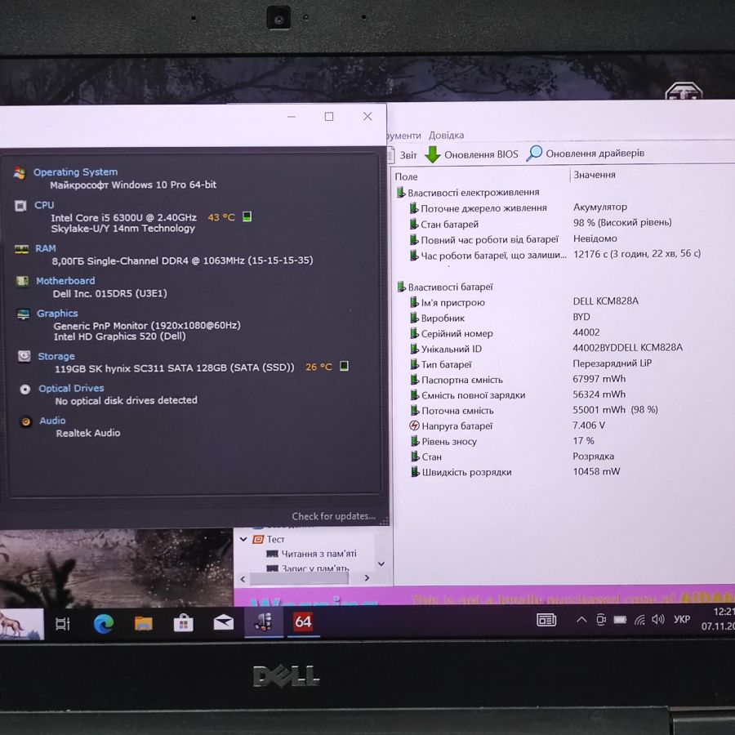The height and width of the screenshot is (735, 735).
Task: Click the CPU chip icon
Action: coord(20,206)
